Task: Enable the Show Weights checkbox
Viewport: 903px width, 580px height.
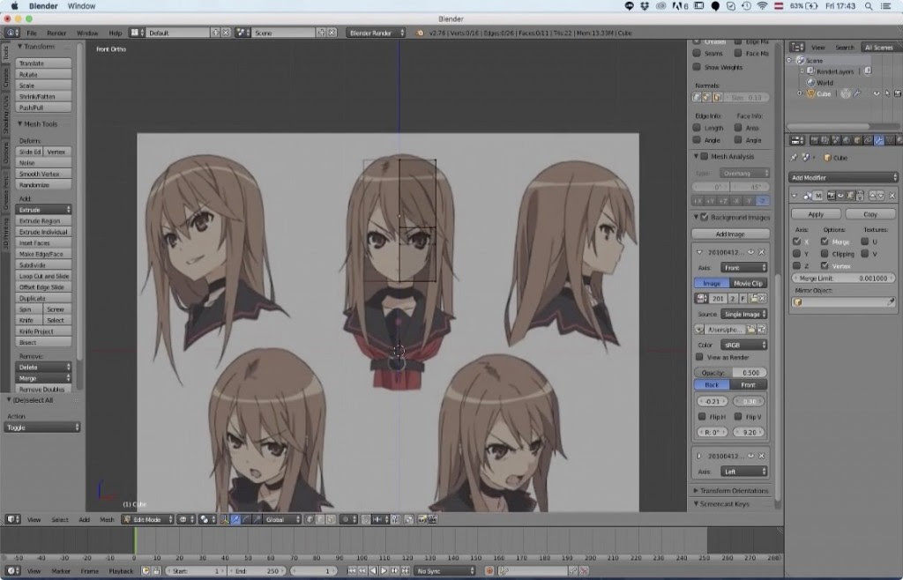Action: [697, 67]
